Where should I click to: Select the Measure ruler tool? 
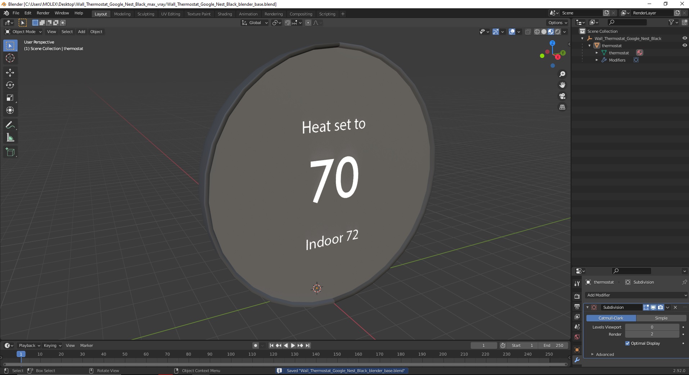[10, 137]
